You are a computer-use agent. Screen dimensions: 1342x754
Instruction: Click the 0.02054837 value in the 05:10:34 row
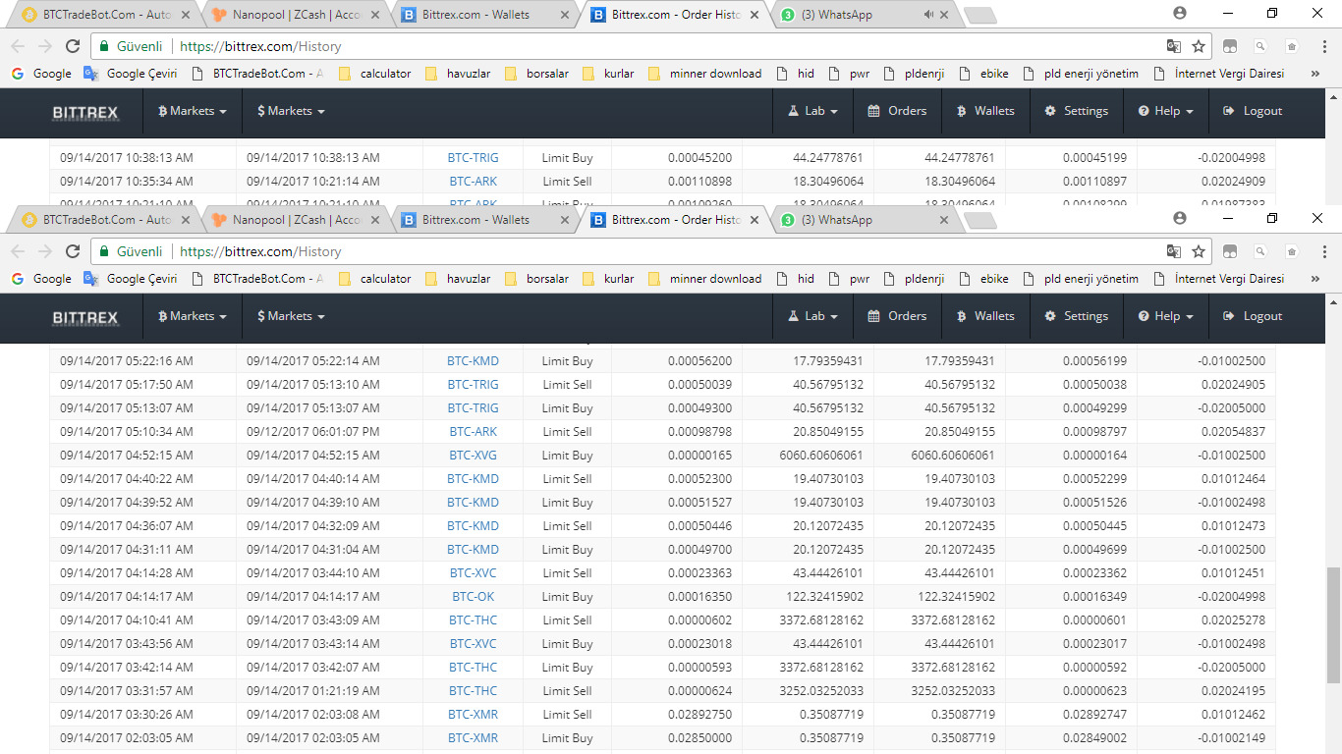click(1231, 432)
